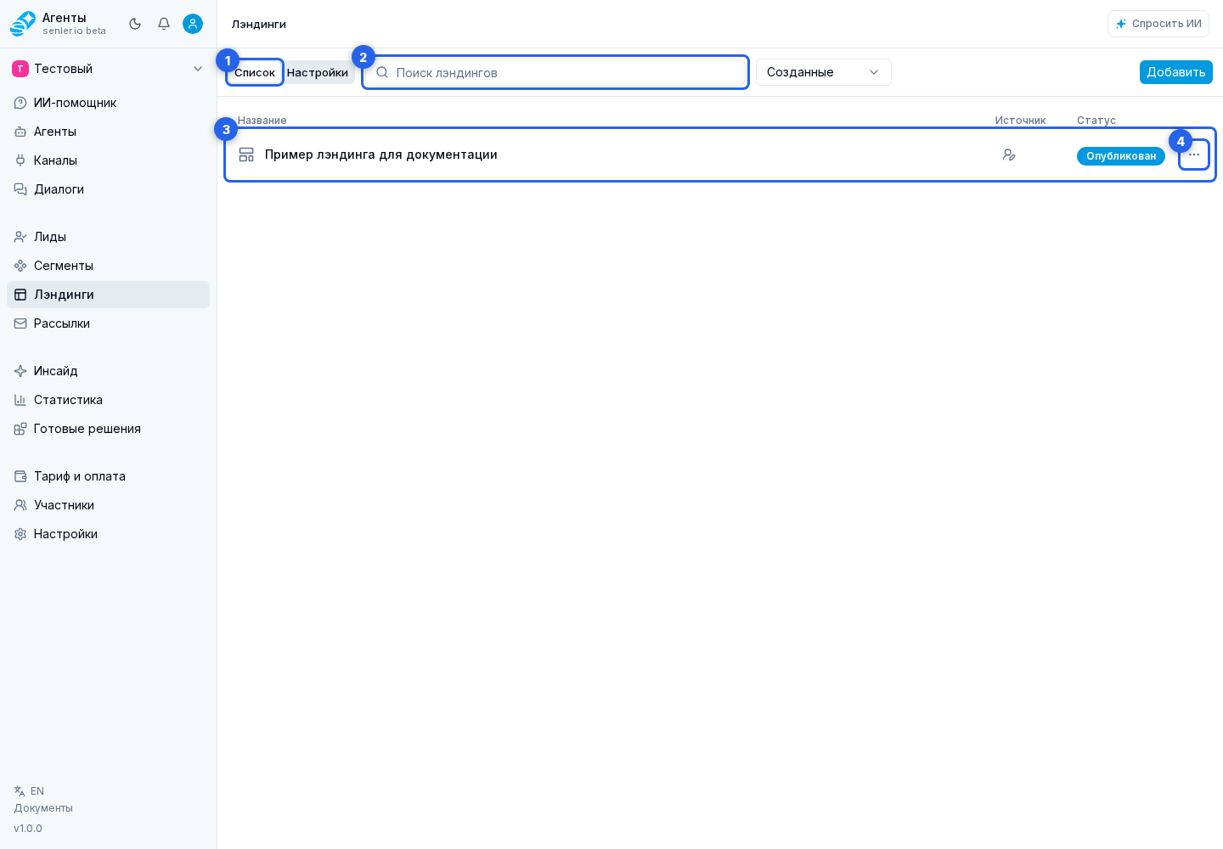The width and height of the screenshot is (1223, 849).
Task: Click the Статистика chart icon
Action: click(20, 400)
